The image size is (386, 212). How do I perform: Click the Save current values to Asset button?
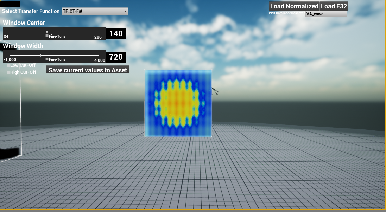(87, 70)
